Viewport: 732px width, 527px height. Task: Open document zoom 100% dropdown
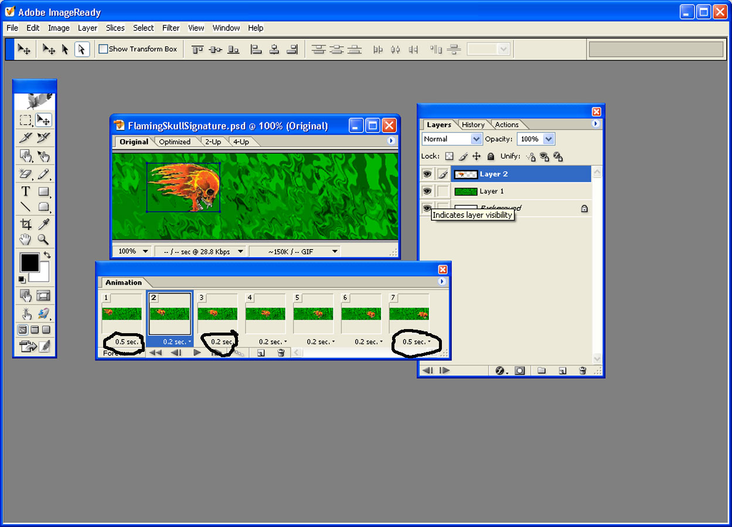(132, 251)
